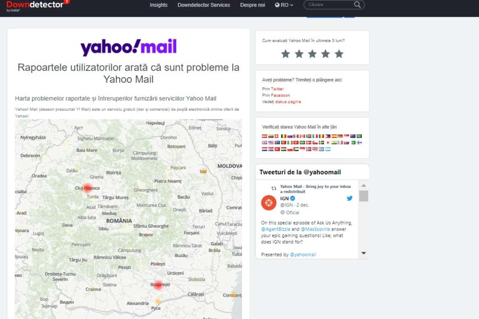
Task: Open the RO language dropdown
Action: coord(284,5)
